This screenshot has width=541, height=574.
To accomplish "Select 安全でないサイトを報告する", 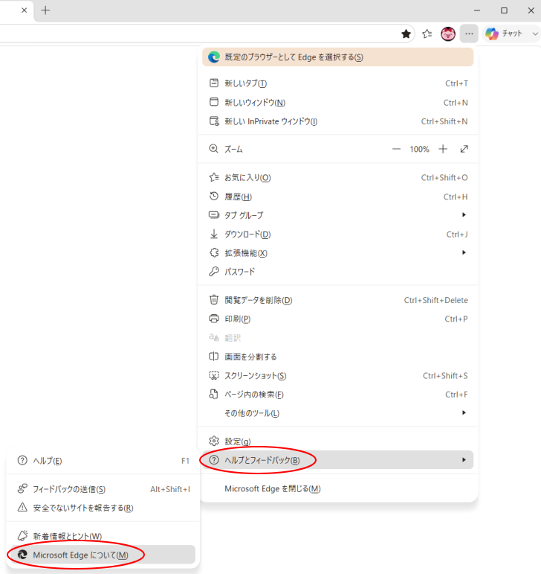I will coord(103,508).
